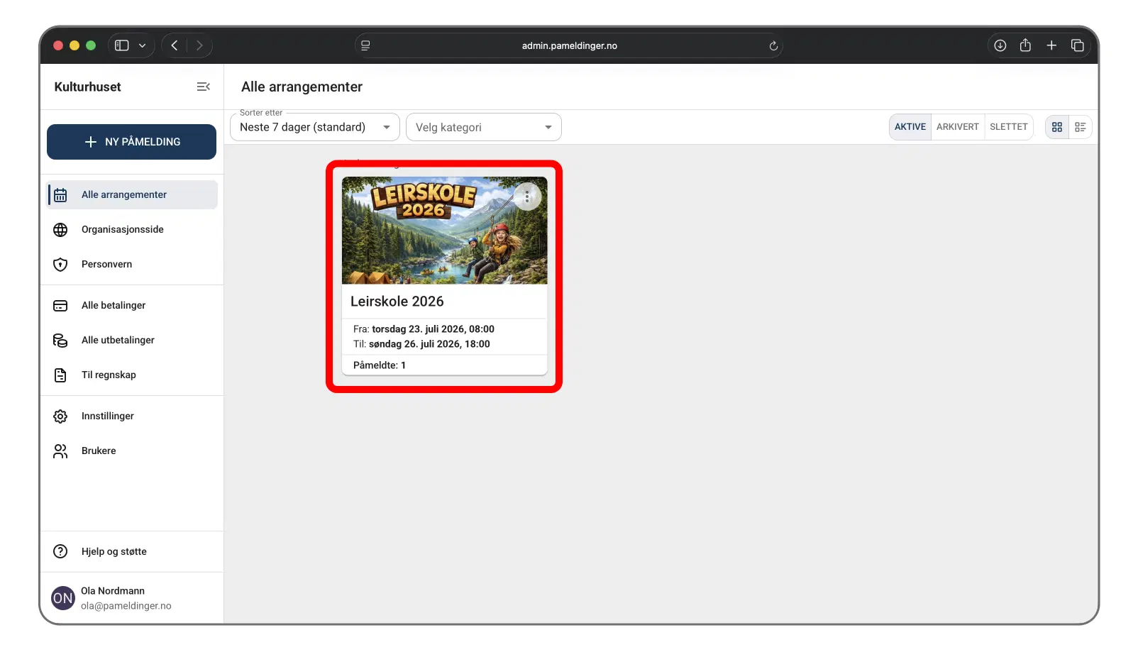1138x657 pixels.
Task: Click the NY PÅMELDING button
Action: pos(131,142)
